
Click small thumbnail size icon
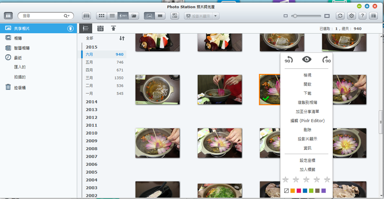pyautogui.click(x=285, y=16)
